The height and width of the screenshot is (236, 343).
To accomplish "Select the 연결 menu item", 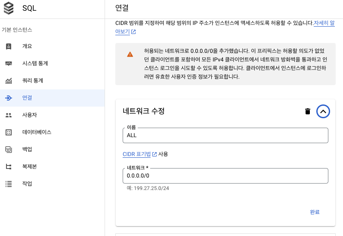I will (x=52, y=98).
